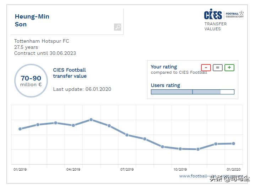The image size is (255, 187).
Task: Click the data point above 04/2019
Action: pos(74,125)
